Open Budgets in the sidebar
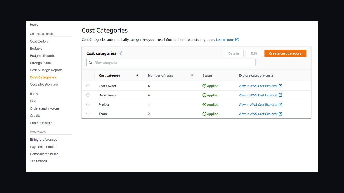 click(x=36, y=49)
